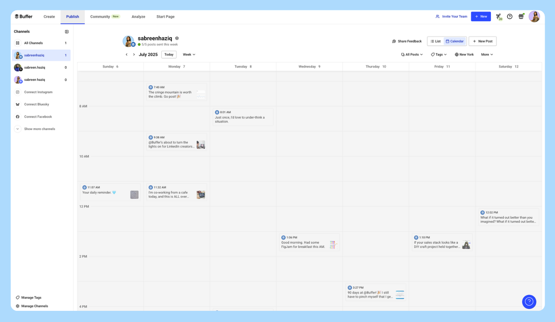Switch to Calendar view
Image resolution: width=555 pixels, height=322 pixels.
[x=455, y=41]
